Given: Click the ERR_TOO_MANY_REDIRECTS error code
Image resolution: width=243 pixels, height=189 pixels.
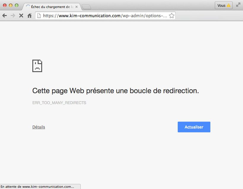Looking at the screenshot, I should [59, 103].
